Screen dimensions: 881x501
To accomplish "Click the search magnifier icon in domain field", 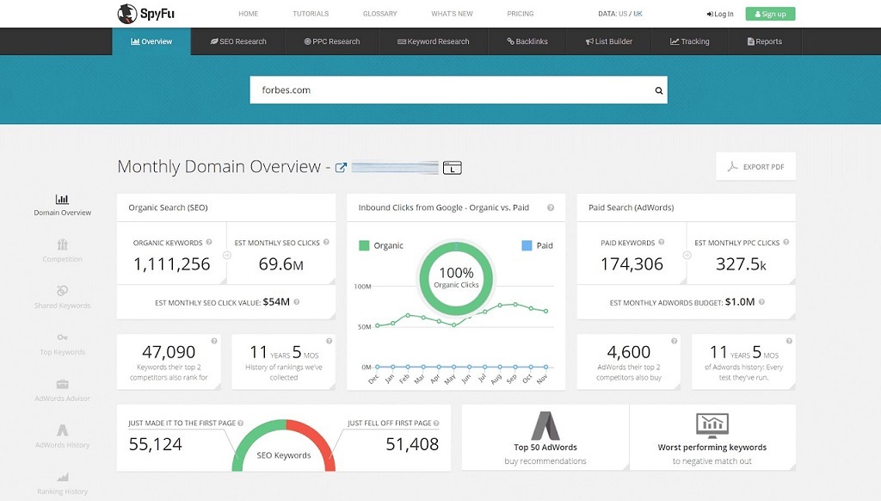I will (658, 90).
